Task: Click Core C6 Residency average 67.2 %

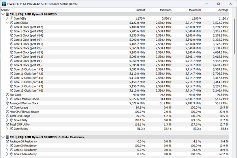Action: tap(224, 154)
